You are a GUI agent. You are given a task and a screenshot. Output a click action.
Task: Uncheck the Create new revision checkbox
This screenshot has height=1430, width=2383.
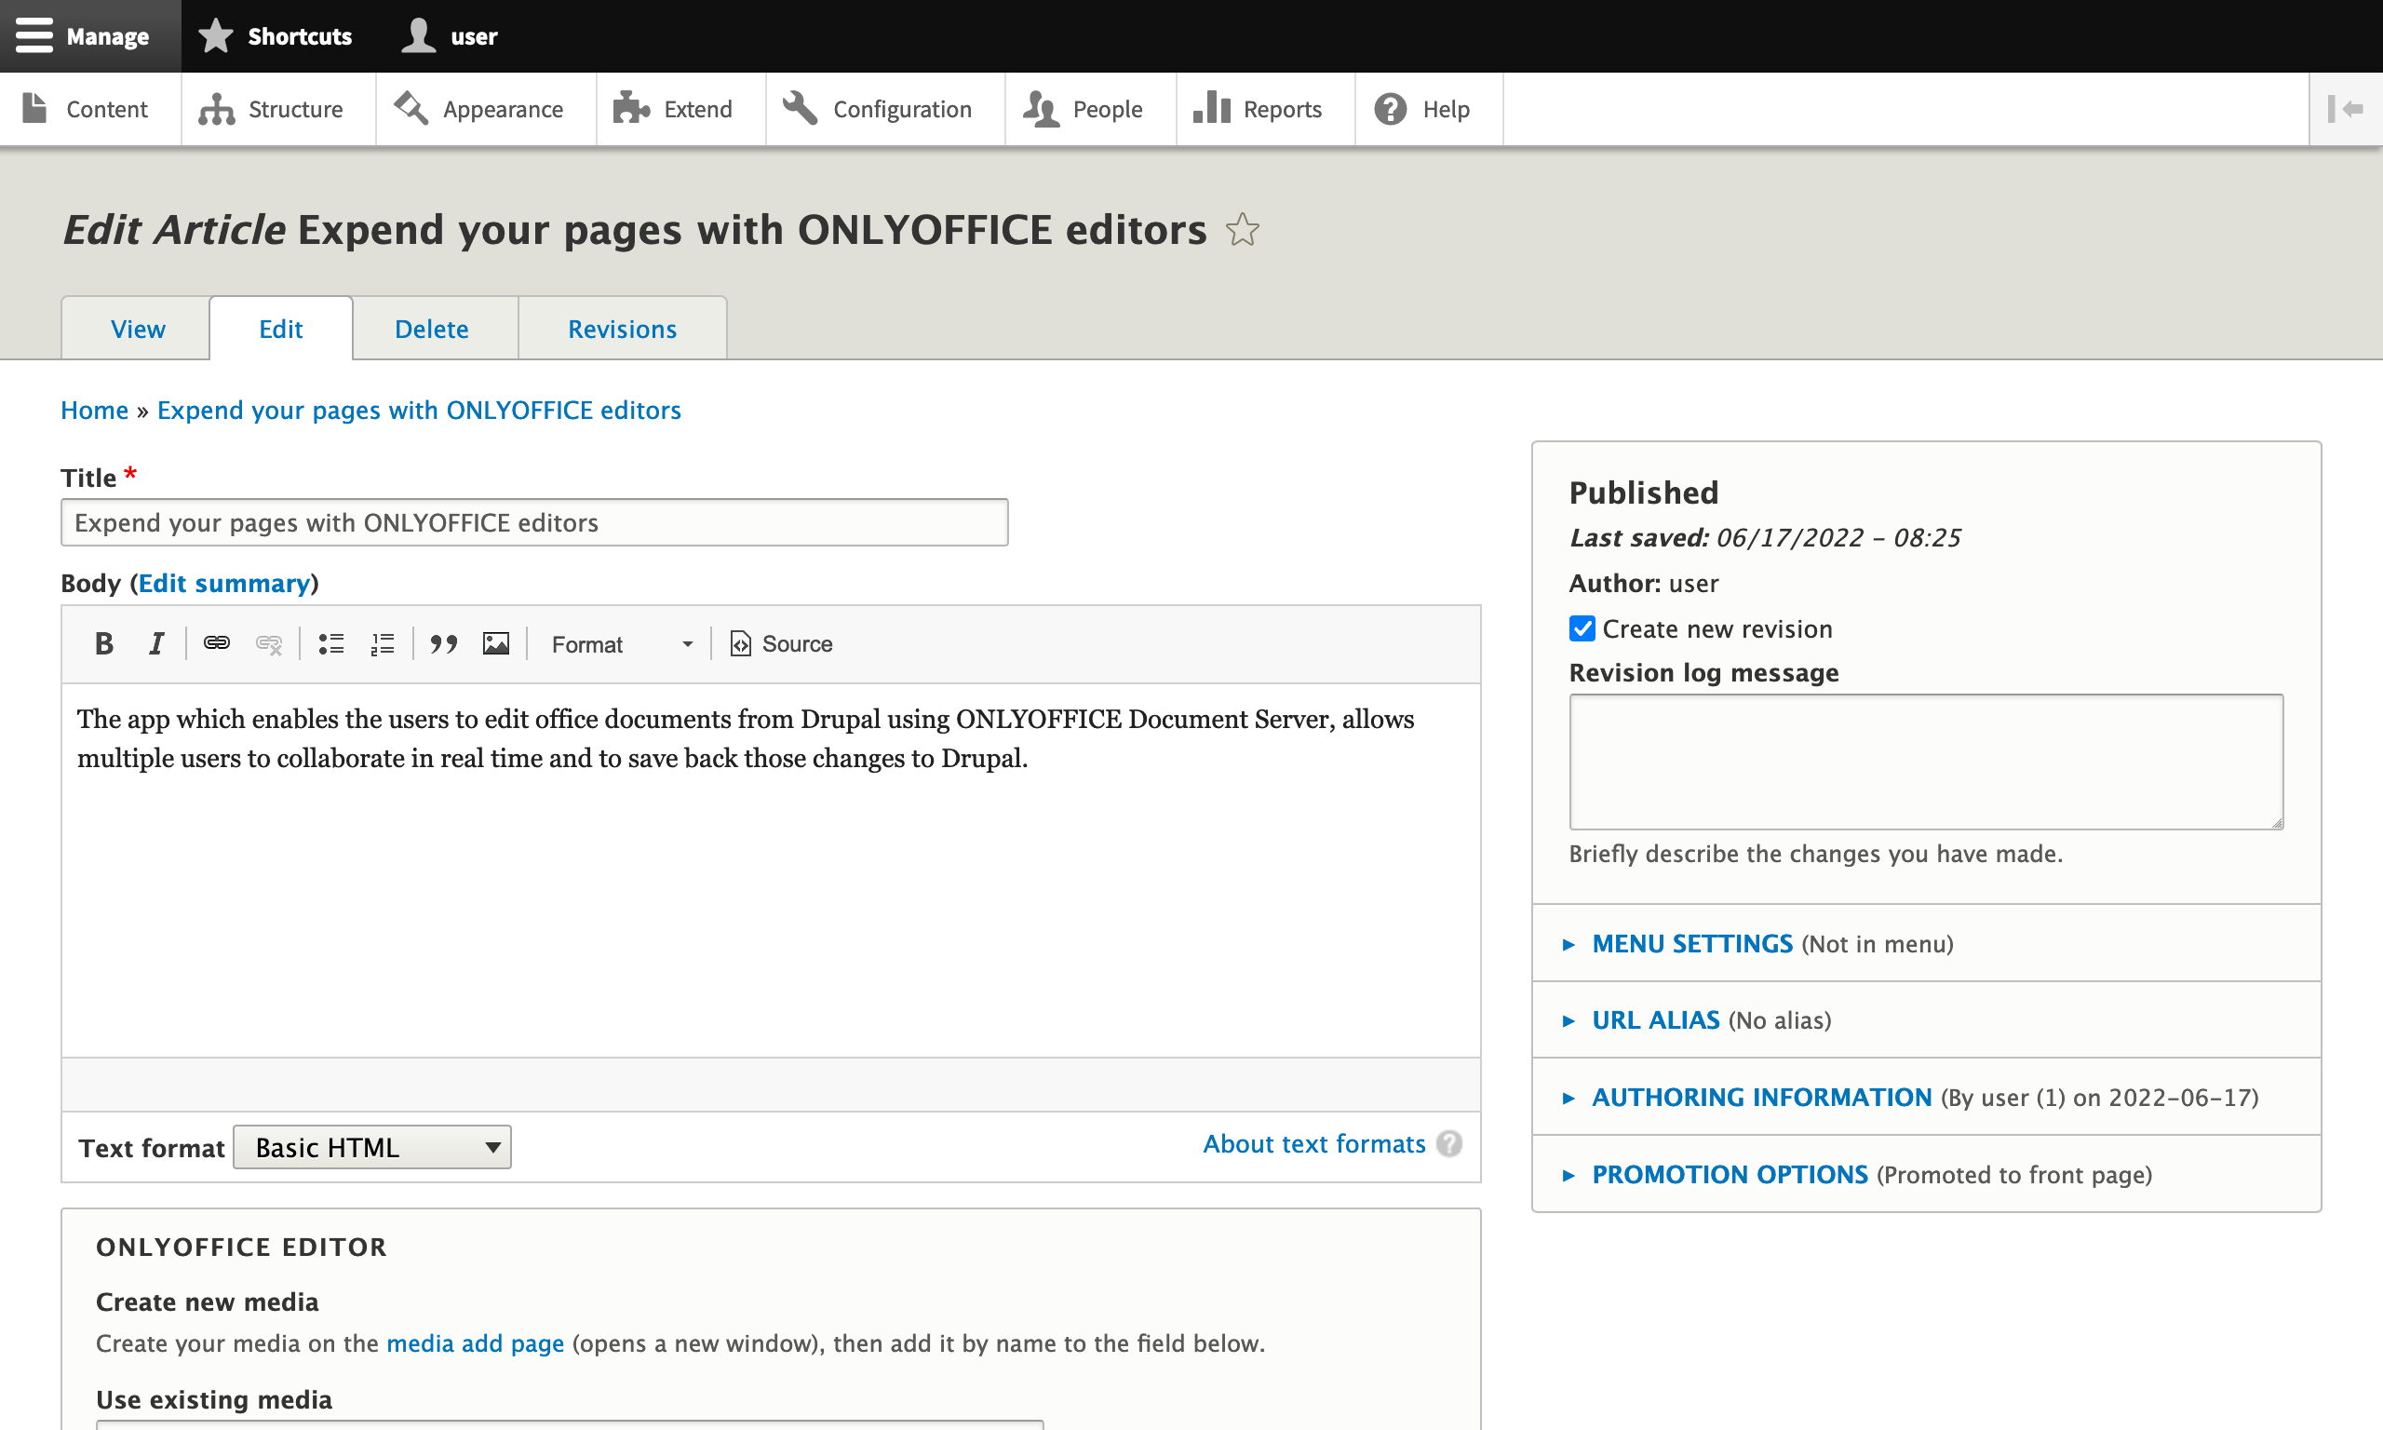[1581, 628]
